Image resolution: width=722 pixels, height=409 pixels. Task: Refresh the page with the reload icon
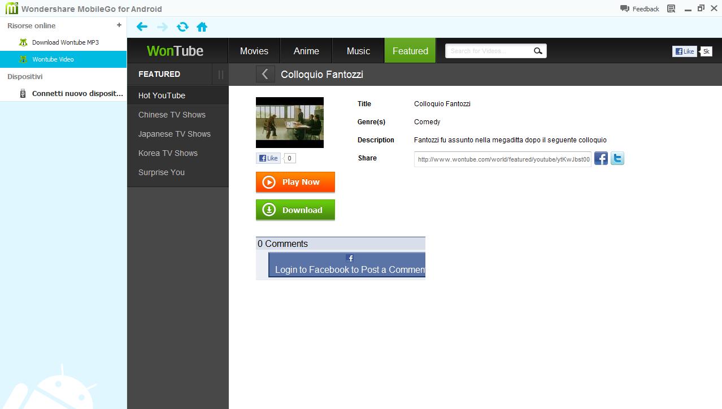point(182,27)
